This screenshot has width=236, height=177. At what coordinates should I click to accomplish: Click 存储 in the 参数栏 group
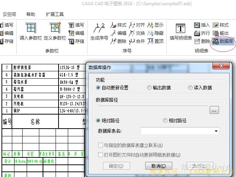[x=76, y=41]
